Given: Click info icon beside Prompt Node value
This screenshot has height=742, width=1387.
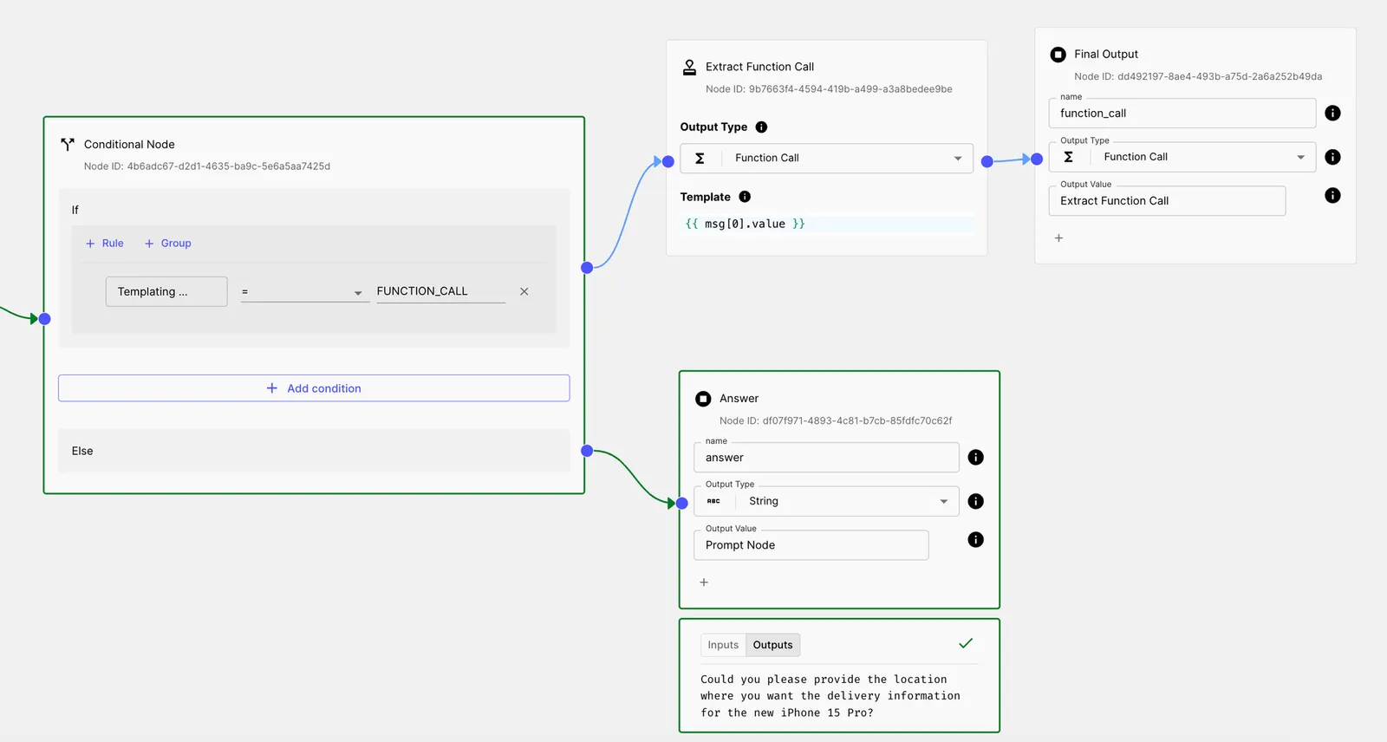Looking at the screenshot, I should (x=975, y=539).
